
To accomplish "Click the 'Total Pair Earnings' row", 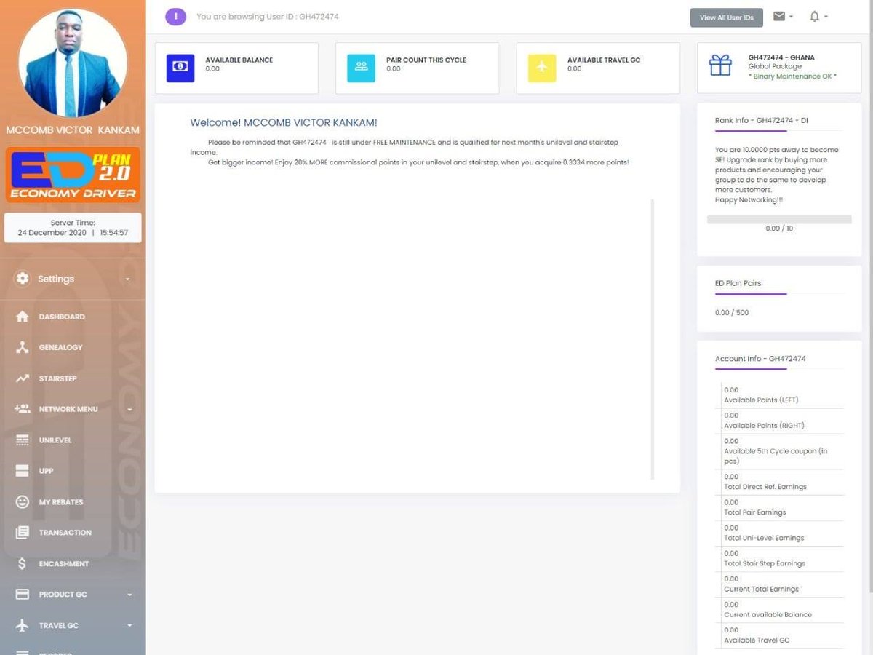I will point(782,507).
